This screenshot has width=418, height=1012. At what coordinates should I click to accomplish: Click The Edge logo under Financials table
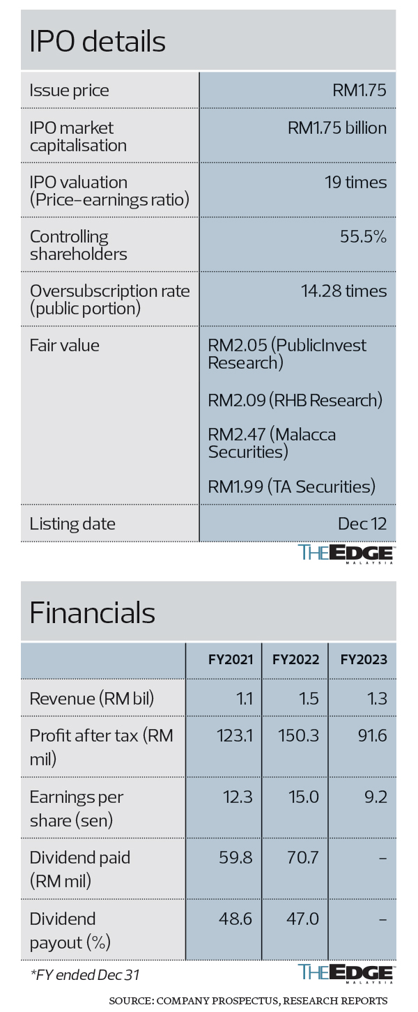tap(347, 974)
